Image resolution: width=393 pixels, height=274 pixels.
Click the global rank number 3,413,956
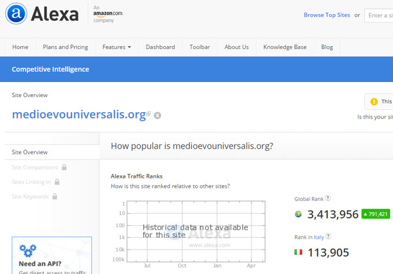coord(333,214)
